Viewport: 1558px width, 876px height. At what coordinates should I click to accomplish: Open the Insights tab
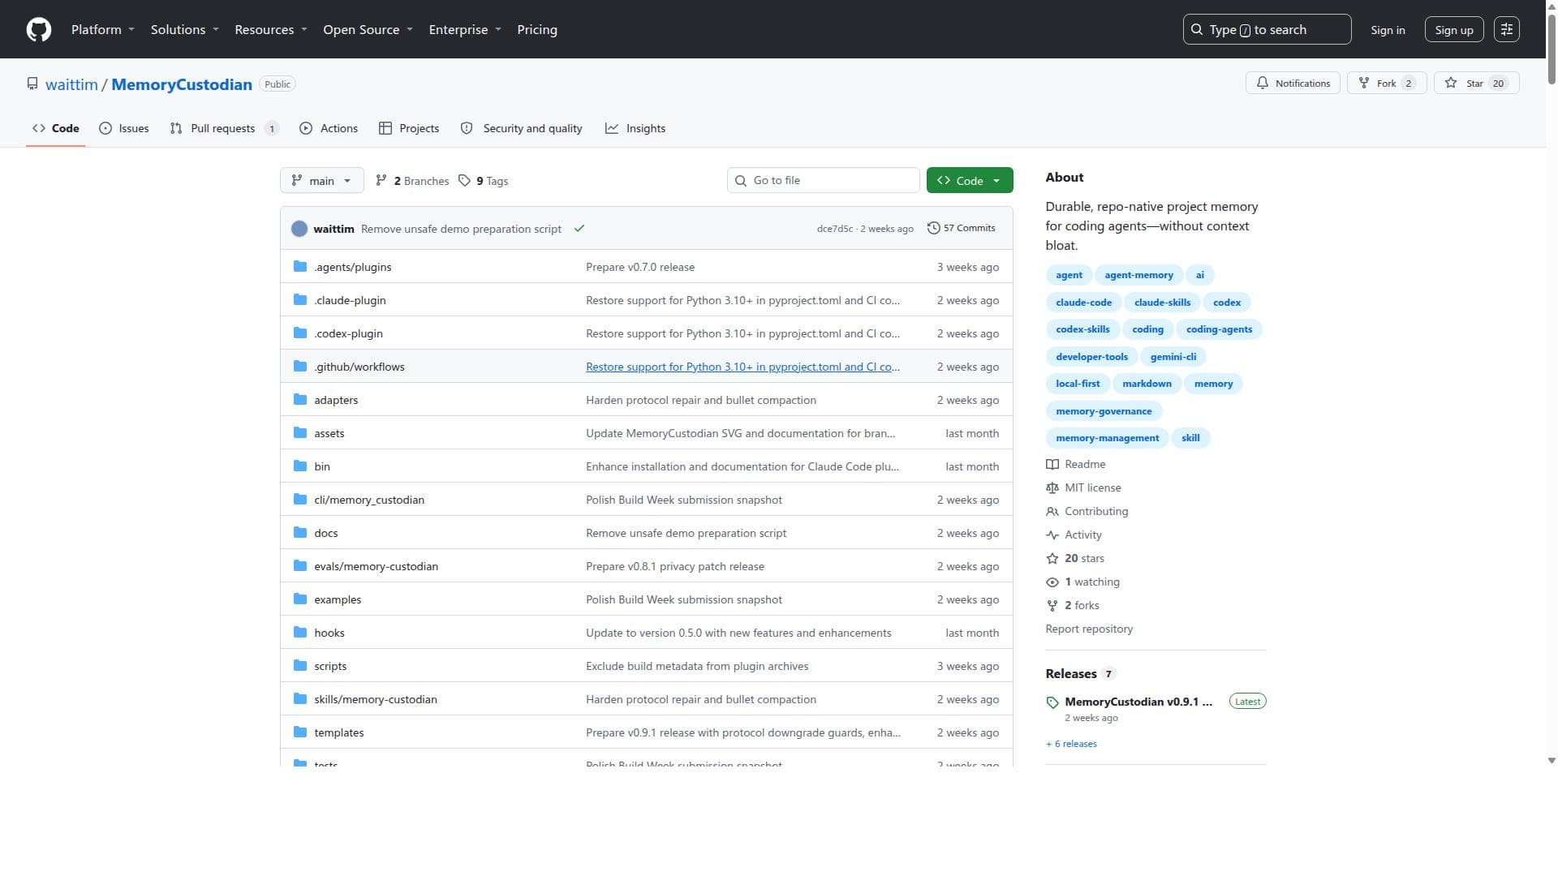point(635,128)
